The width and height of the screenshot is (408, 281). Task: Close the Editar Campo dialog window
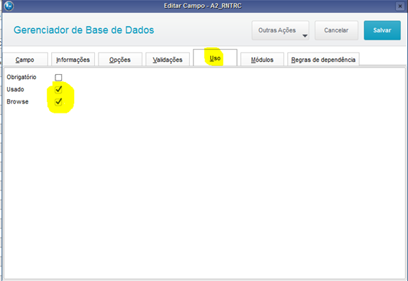(x=400, y=6)
